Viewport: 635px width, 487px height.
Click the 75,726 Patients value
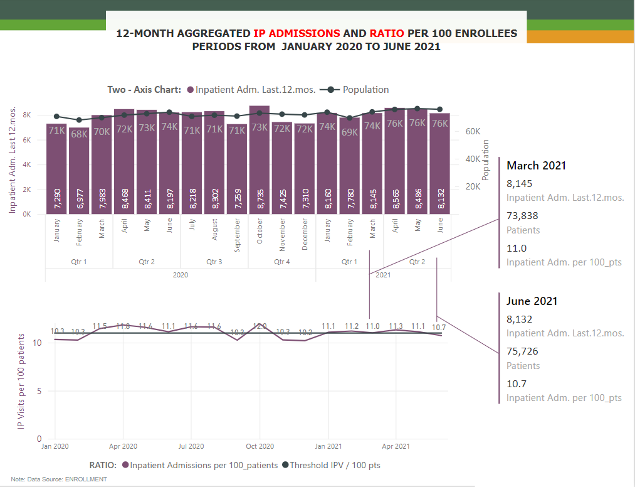click(x=522, y=351)
